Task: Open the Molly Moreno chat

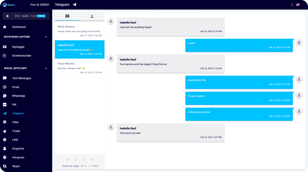Action: 79,31
